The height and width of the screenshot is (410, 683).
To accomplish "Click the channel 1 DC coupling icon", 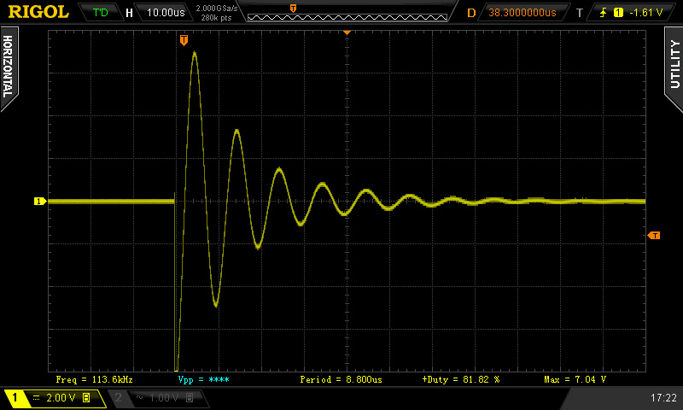I will [37, 398].
